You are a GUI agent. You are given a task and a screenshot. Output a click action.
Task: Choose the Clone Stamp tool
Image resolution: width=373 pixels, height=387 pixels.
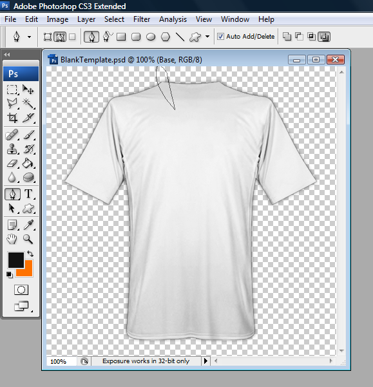tap(12, 149)
